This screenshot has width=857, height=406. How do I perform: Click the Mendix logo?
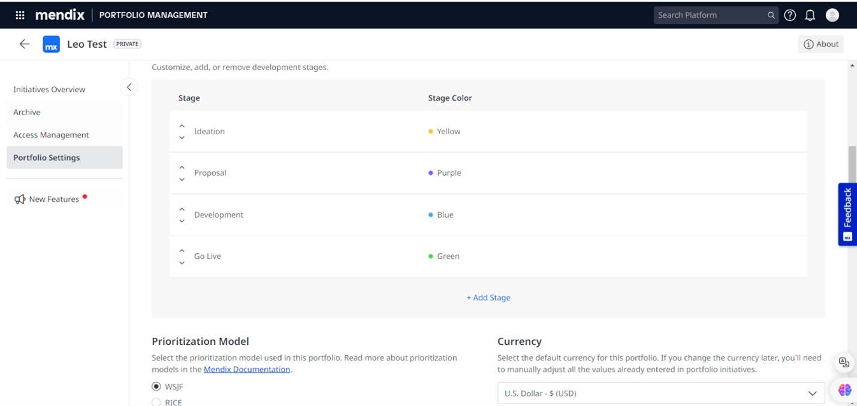click(60, 15)
